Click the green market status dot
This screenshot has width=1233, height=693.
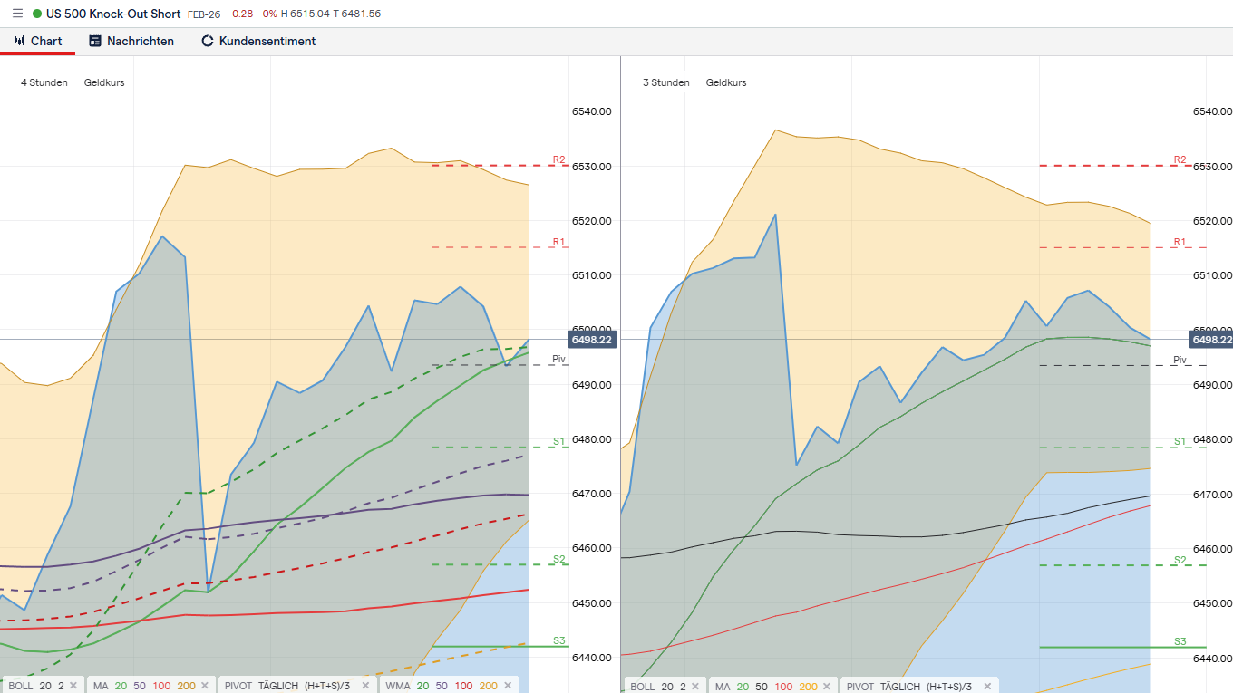[x=36, y=14]
